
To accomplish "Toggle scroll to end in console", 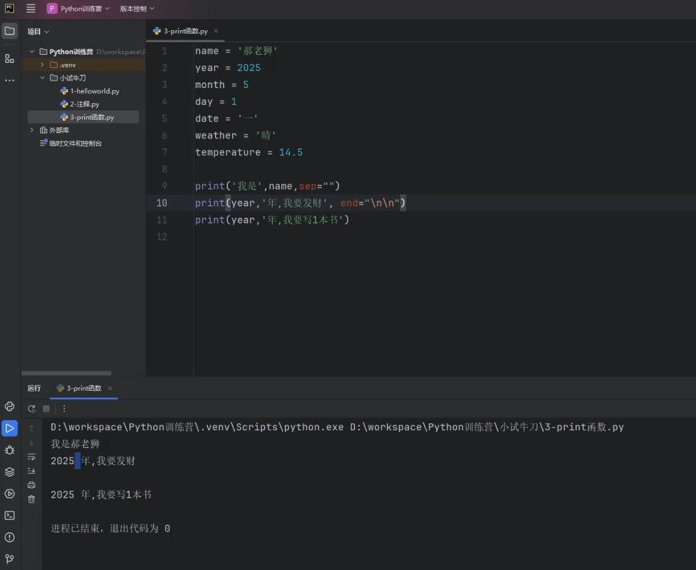I will pos(31,471).
